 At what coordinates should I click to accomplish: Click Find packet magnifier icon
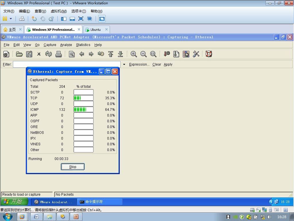pos(71,54)
